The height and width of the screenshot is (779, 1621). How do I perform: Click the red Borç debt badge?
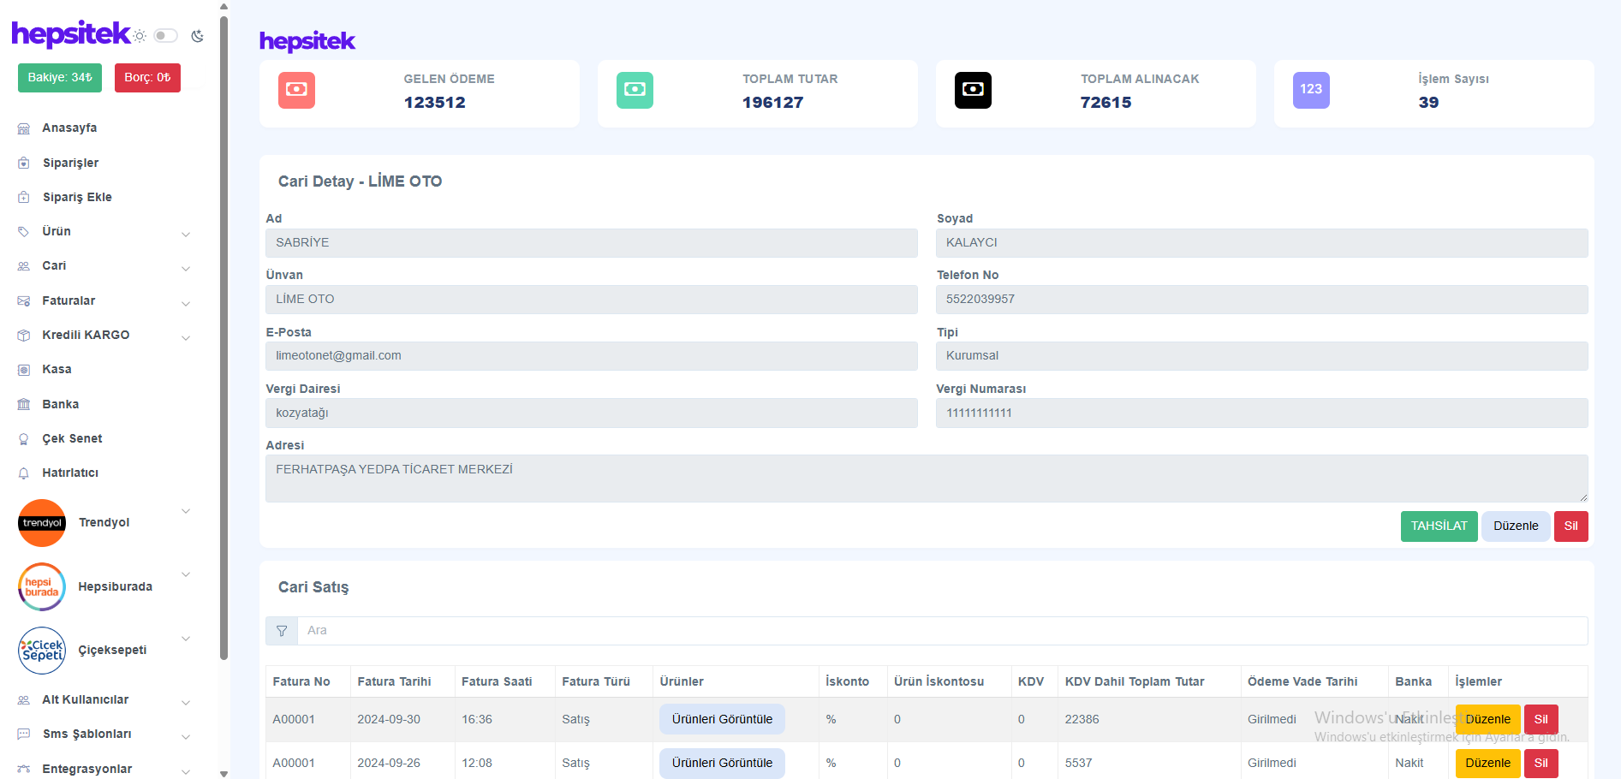click(147, 78)
